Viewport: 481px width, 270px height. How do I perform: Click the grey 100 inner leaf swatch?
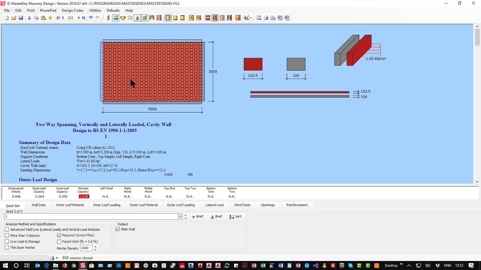296,64
